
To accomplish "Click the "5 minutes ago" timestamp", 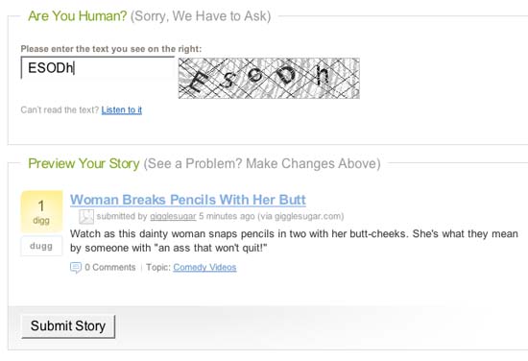I will pyautogui.click(x=227, y=216).
